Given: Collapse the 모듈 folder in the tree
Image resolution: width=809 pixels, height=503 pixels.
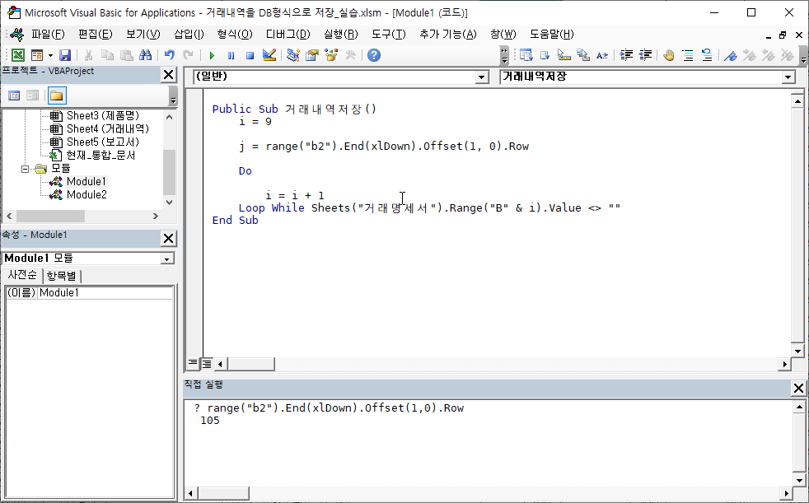Looking at the screenshot, I should click(x=25, y=169).
